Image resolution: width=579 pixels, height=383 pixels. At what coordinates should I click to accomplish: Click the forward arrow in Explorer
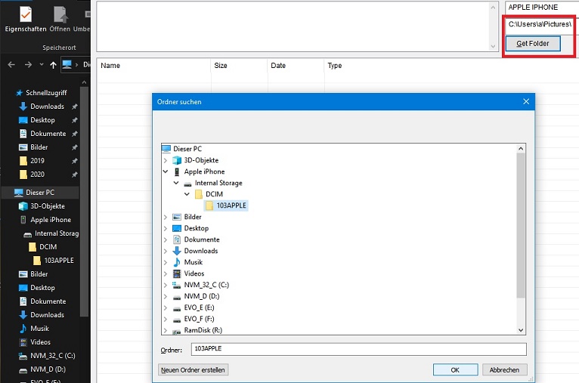28,65
